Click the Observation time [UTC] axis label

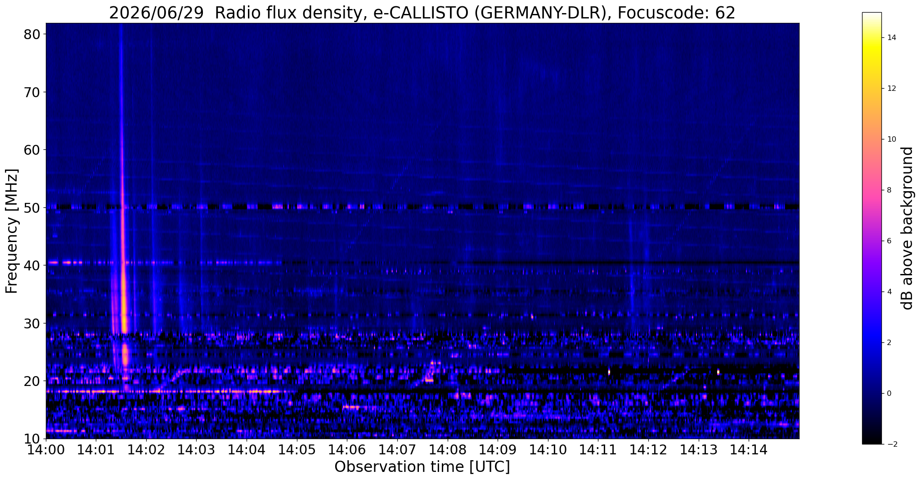(422, 467)
